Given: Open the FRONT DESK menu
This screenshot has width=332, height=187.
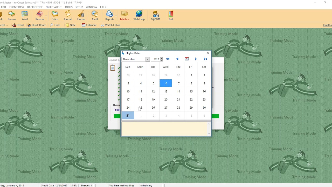Looking at the screenshot, I should tap(17, 7).
